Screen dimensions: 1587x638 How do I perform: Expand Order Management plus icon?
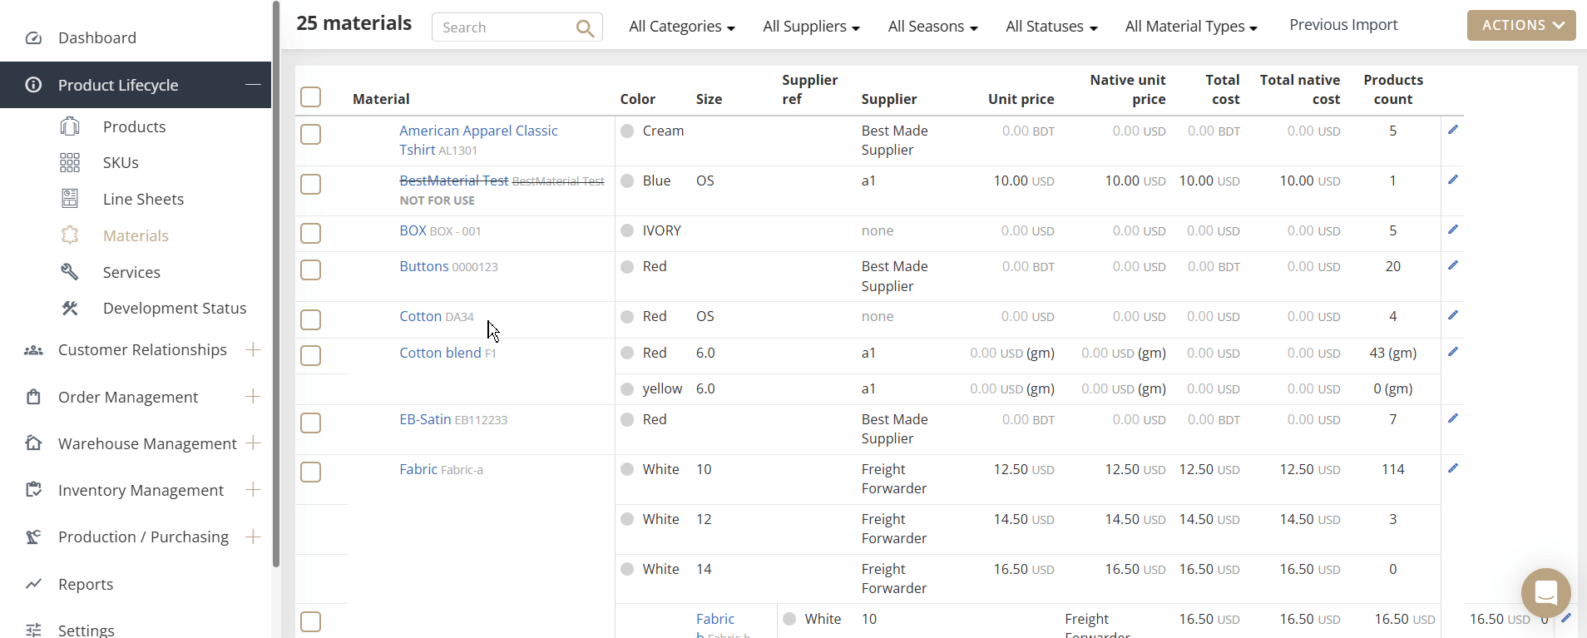[254, 396]
